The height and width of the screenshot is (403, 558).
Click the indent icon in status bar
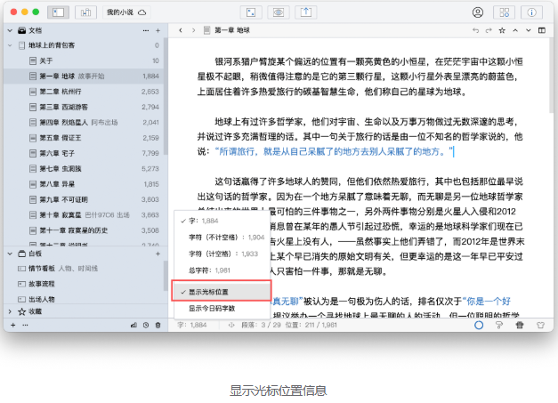click(231, 325)
